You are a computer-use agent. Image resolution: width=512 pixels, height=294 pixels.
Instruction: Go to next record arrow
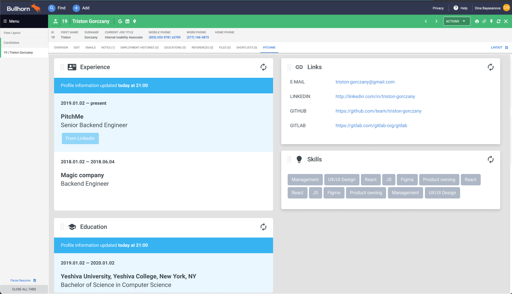coord(436,21)
